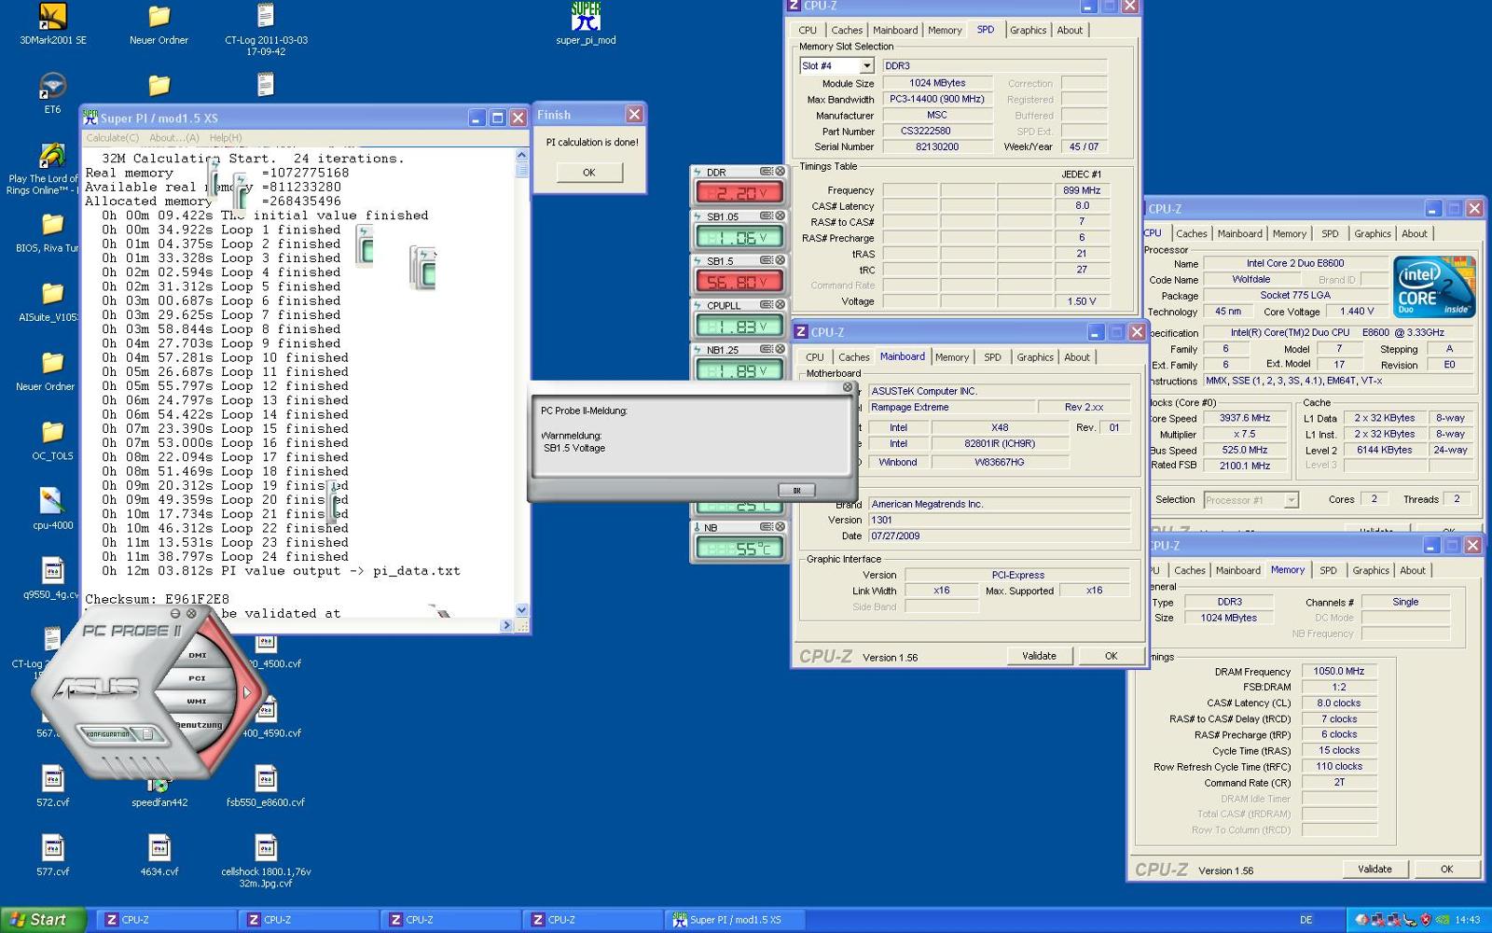Open fsb550_e8600.cvf file icon
This screenshot has height=933, width=1492.
click(266, 786)
